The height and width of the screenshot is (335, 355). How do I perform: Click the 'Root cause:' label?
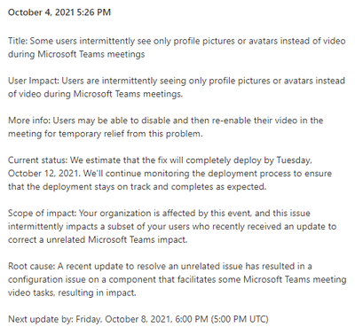[x=31, y=267]
